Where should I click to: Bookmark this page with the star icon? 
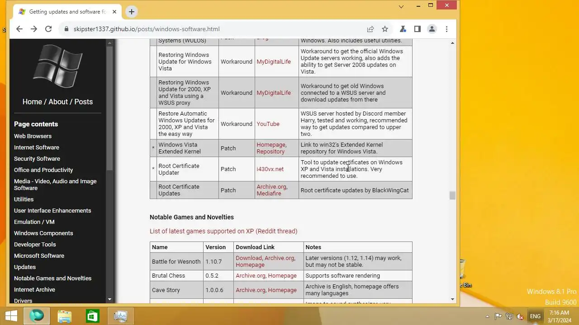385,29
